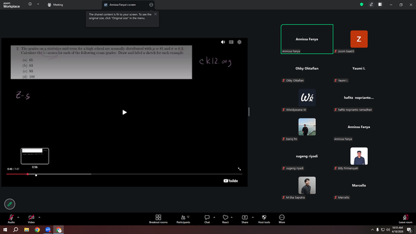Expand share options arrow beside Share
The image size is (416, 234).
click(x=253, y=217)
